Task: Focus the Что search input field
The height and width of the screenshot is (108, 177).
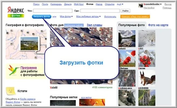Action: [x=53, y=11]
